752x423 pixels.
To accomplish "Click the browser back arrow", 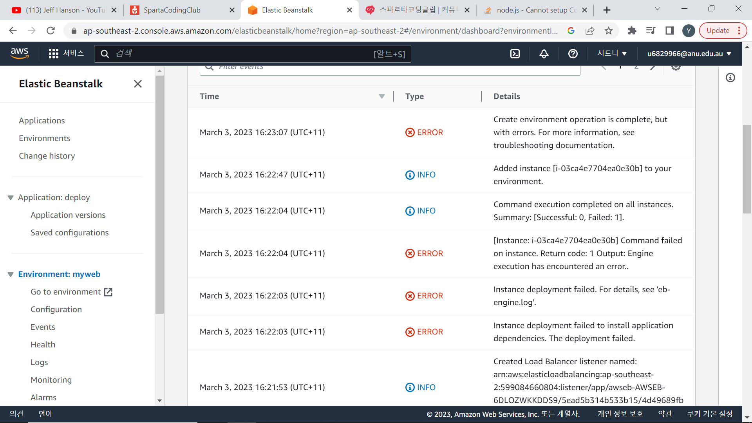I will (13, 31).
